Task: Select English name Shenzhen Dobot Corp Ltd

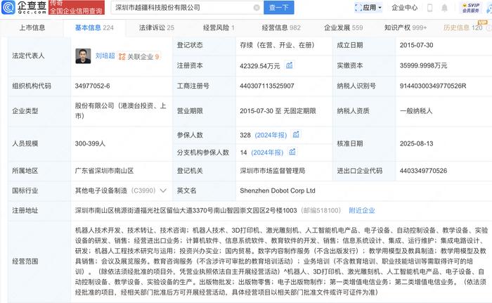Action: [x=278, y=191]
